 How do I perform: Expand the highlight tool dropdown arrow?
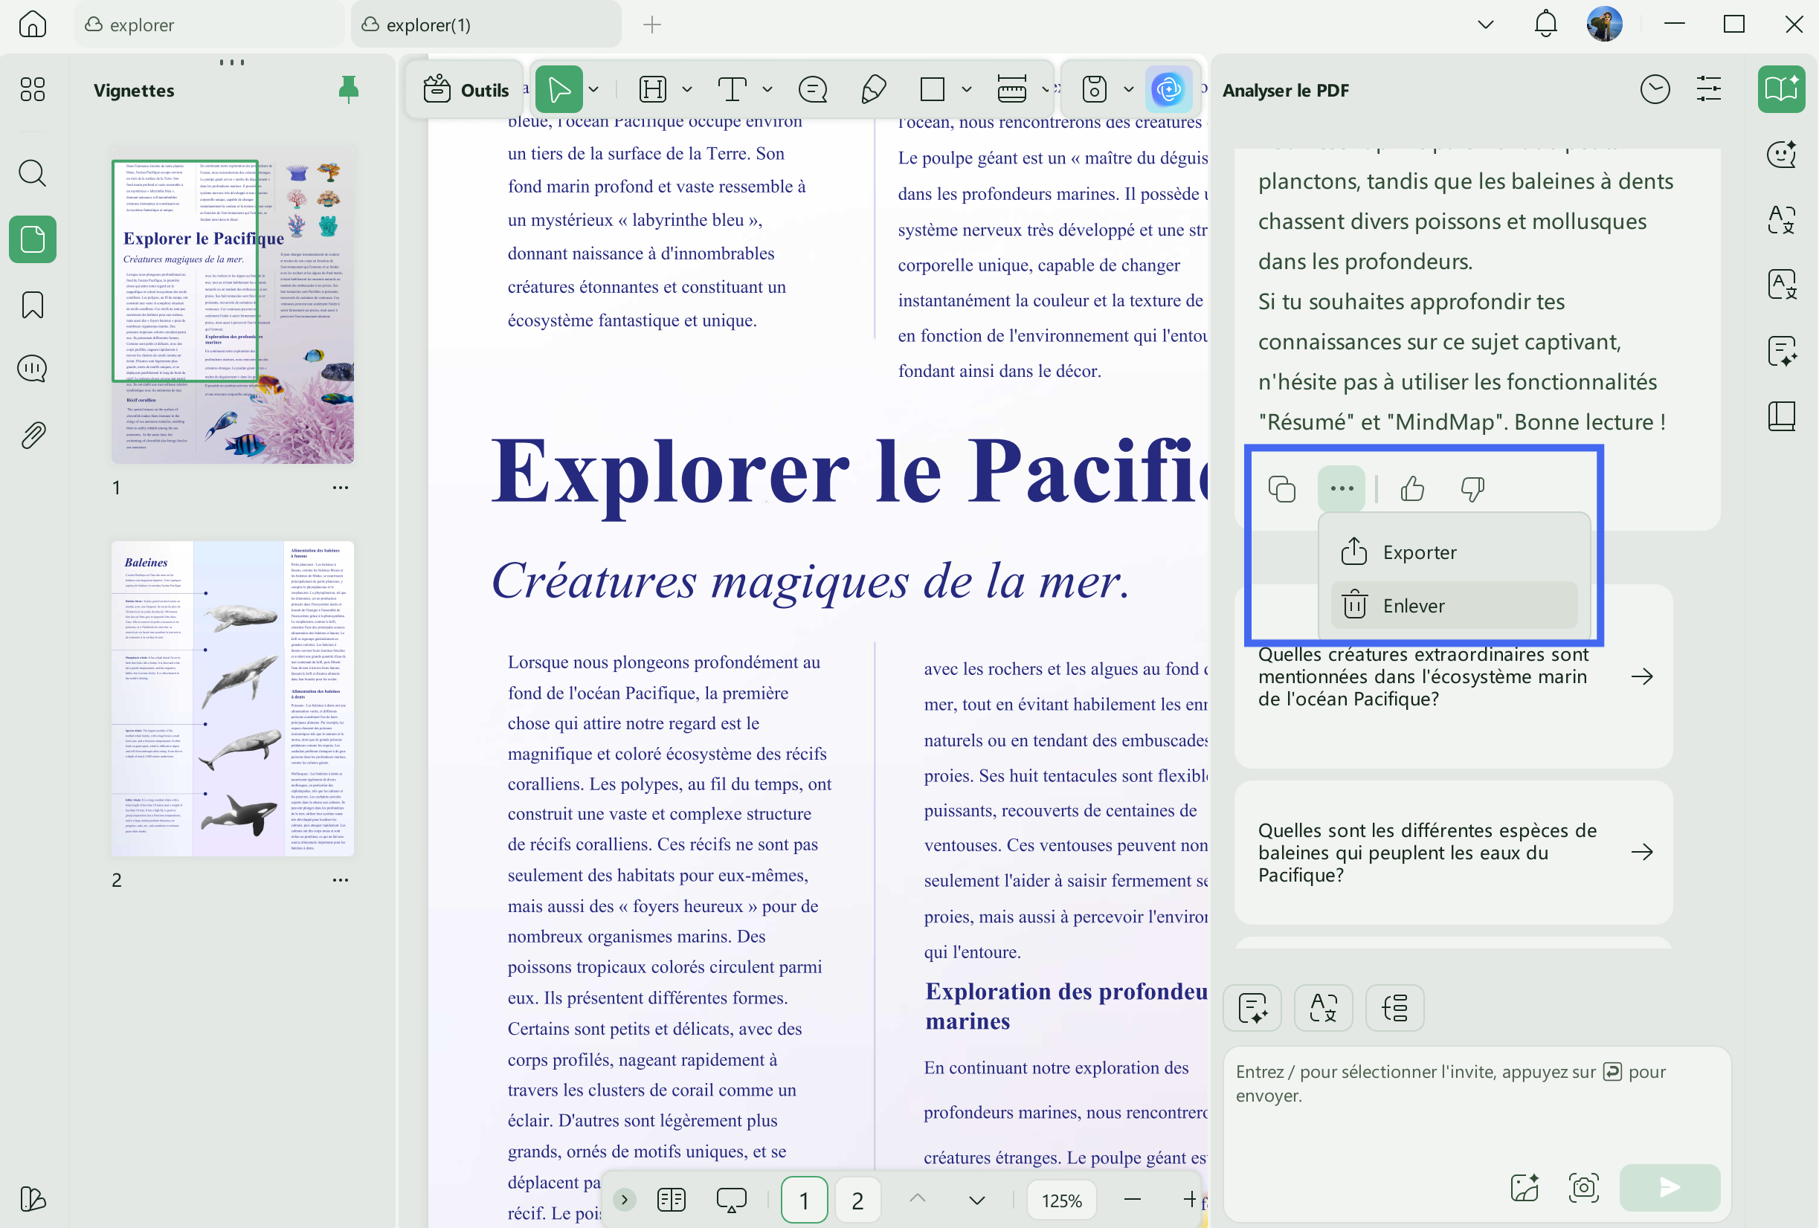[687, 90]
